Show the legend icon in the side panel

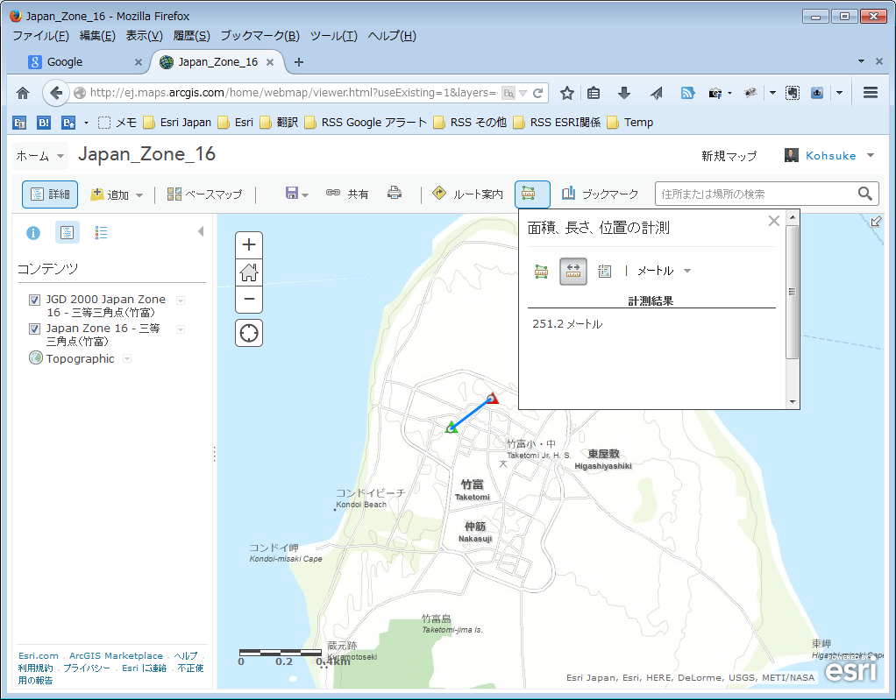click(101, 232)
